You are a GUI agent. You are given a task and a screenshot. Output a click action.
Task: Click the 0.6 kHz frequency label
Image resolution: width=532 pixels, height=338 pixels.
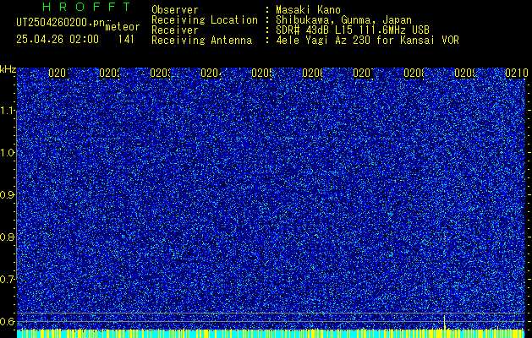(x=8, y=321)
